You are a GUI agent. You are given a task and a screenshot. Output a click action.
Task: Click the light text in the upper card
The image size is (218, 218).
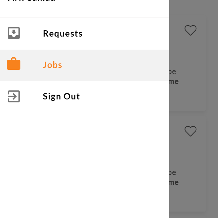(x=172, y=72)
